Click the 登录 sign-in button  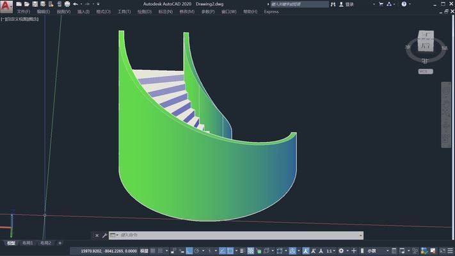pyautogui.click(x=349, y=4)
